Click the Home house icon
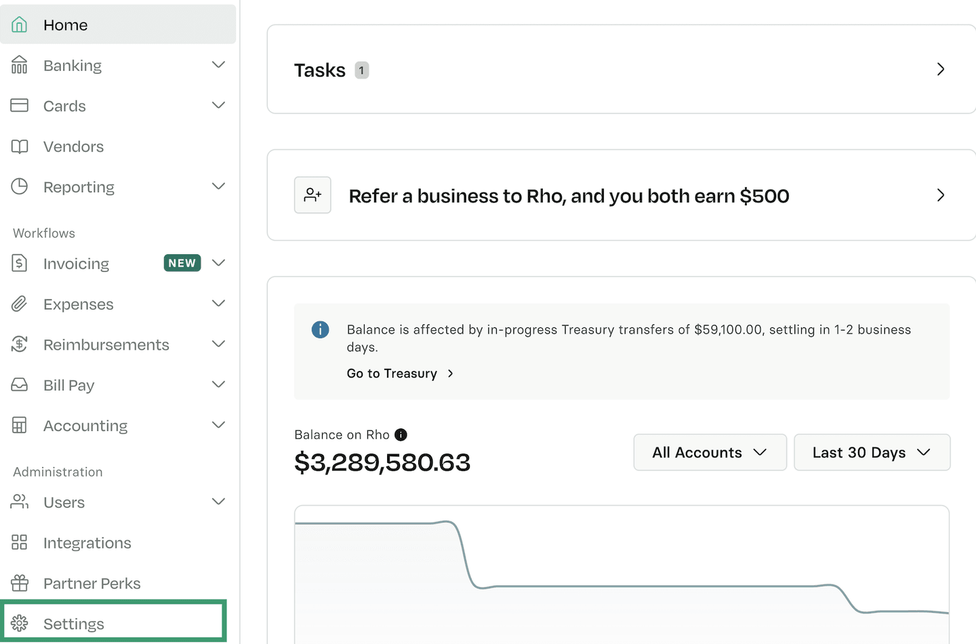 pos(20,25)
